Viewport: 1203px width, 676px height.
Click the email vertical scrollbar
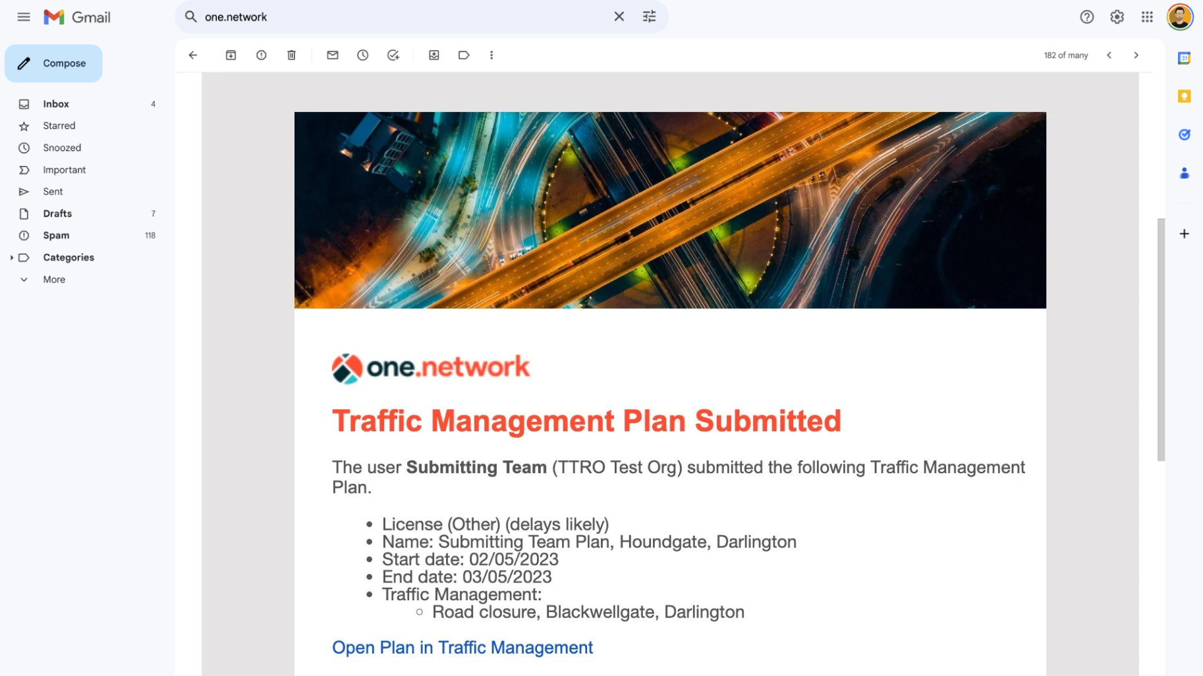click(x=1161, y=340)
